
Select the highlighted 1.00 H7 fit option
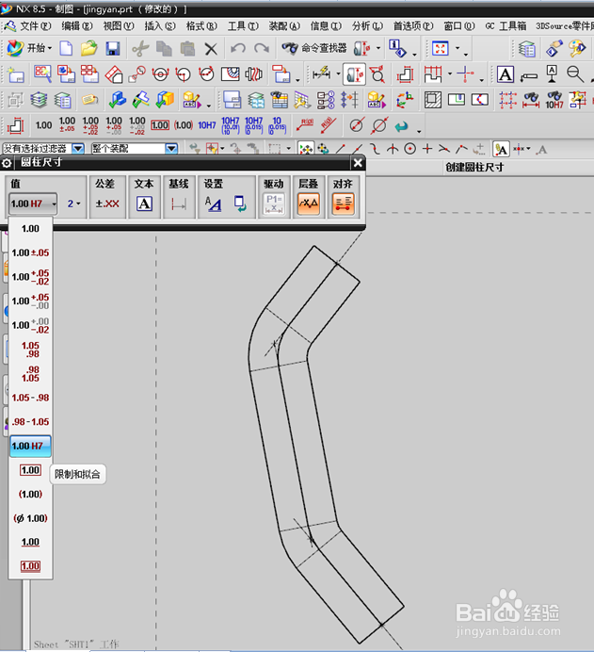tap(30, 447)
